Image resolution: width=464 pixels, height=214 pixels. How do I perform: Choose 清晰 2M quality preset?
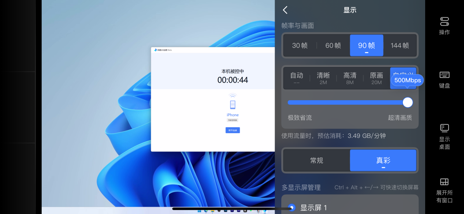[323, 78]
